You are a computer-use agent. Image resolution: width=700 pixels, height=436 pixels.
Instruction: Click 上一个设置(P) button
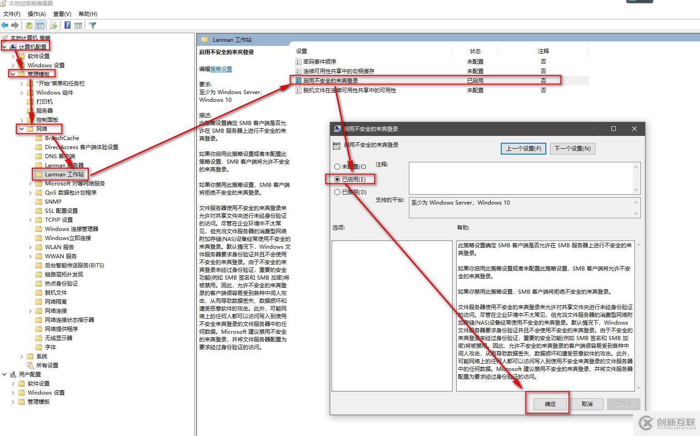point(524,148)
